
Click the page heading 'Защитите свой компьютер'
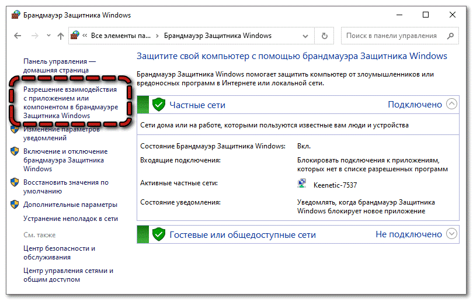pyautogui.click(x=292, y=56)
